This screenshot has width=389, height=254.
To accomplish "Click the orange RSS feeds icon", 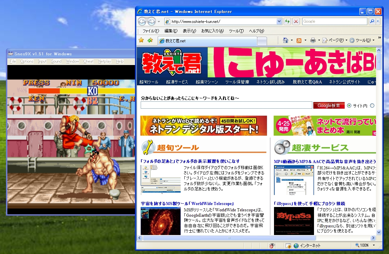I will tap(299, 40).
